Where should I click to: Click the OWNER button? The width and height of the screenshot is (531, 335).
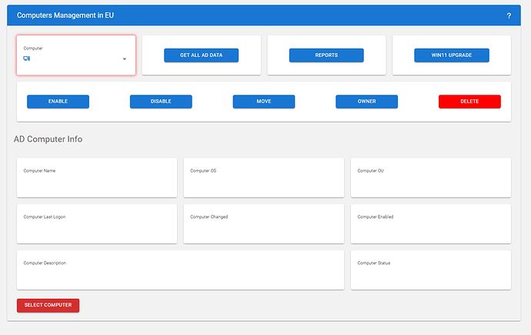point(367,102)
